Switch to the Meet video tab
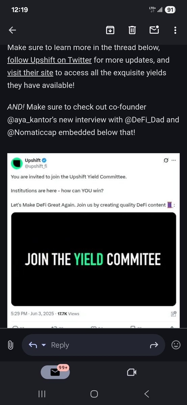Image resolution: width=187 pixels, height=405 pixels. click(x=131, y=372)
